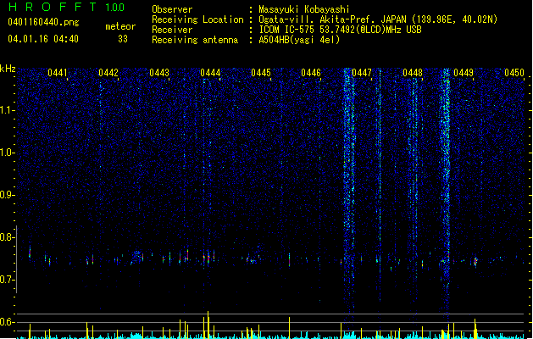The image size is (533, 339).
Task: Click the 0.7 kHz axis label
Action: [x=8, y=280]
